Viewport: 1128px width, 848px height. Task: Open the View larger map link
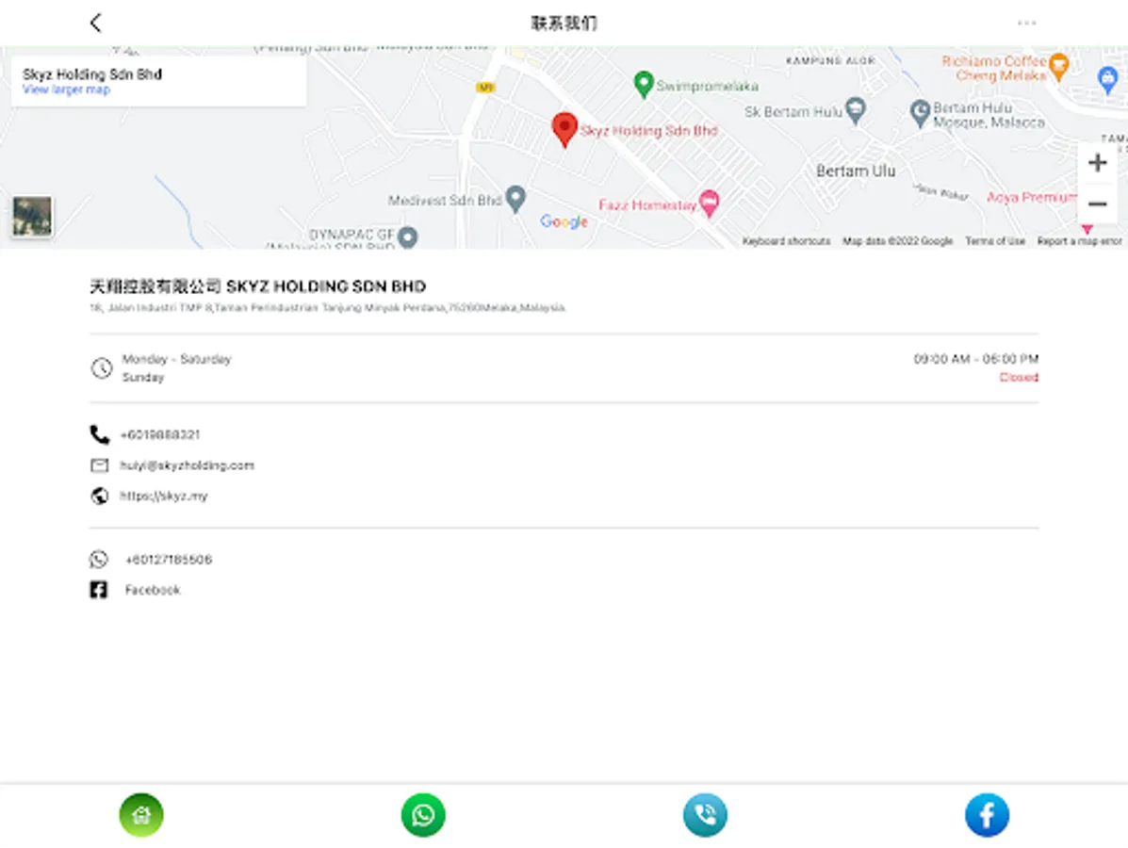tap(66, 90)
